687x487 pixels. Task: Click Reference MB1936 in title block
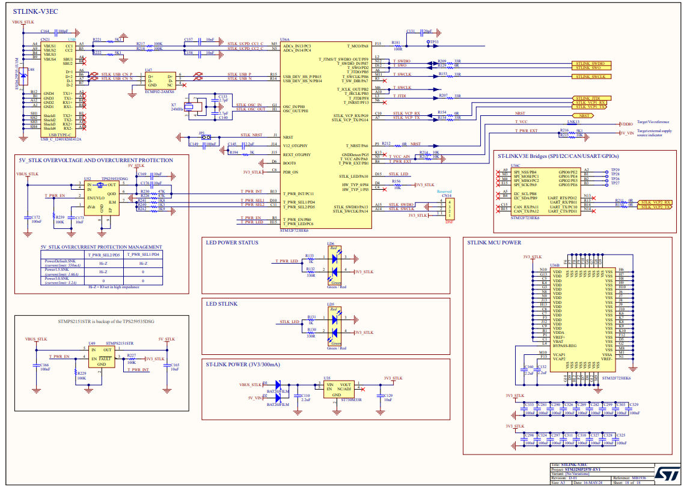pos(630,478)
